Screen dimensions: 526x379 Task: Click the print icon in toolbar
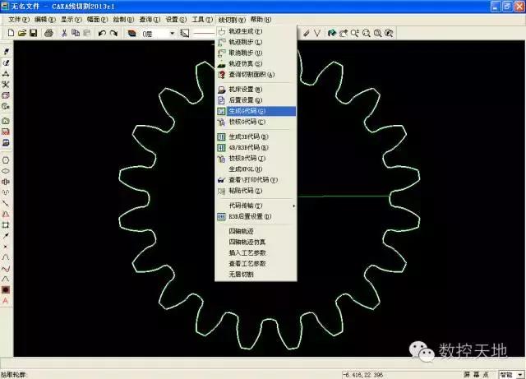(49, 33)
